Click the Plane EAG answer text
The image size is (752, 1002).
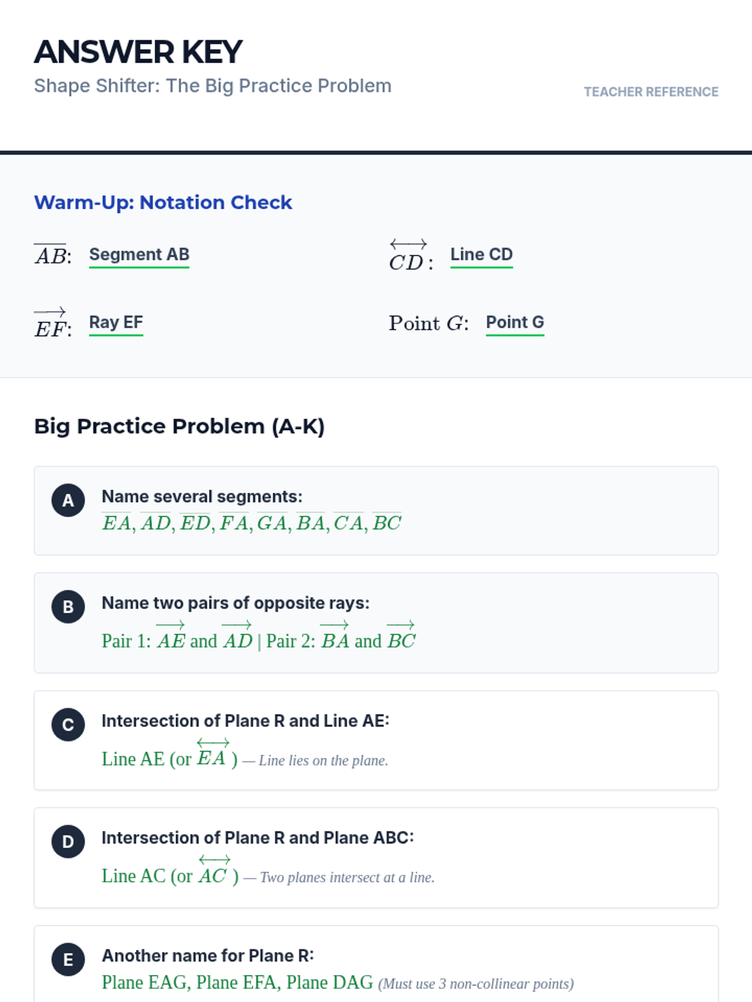point(145,983)
